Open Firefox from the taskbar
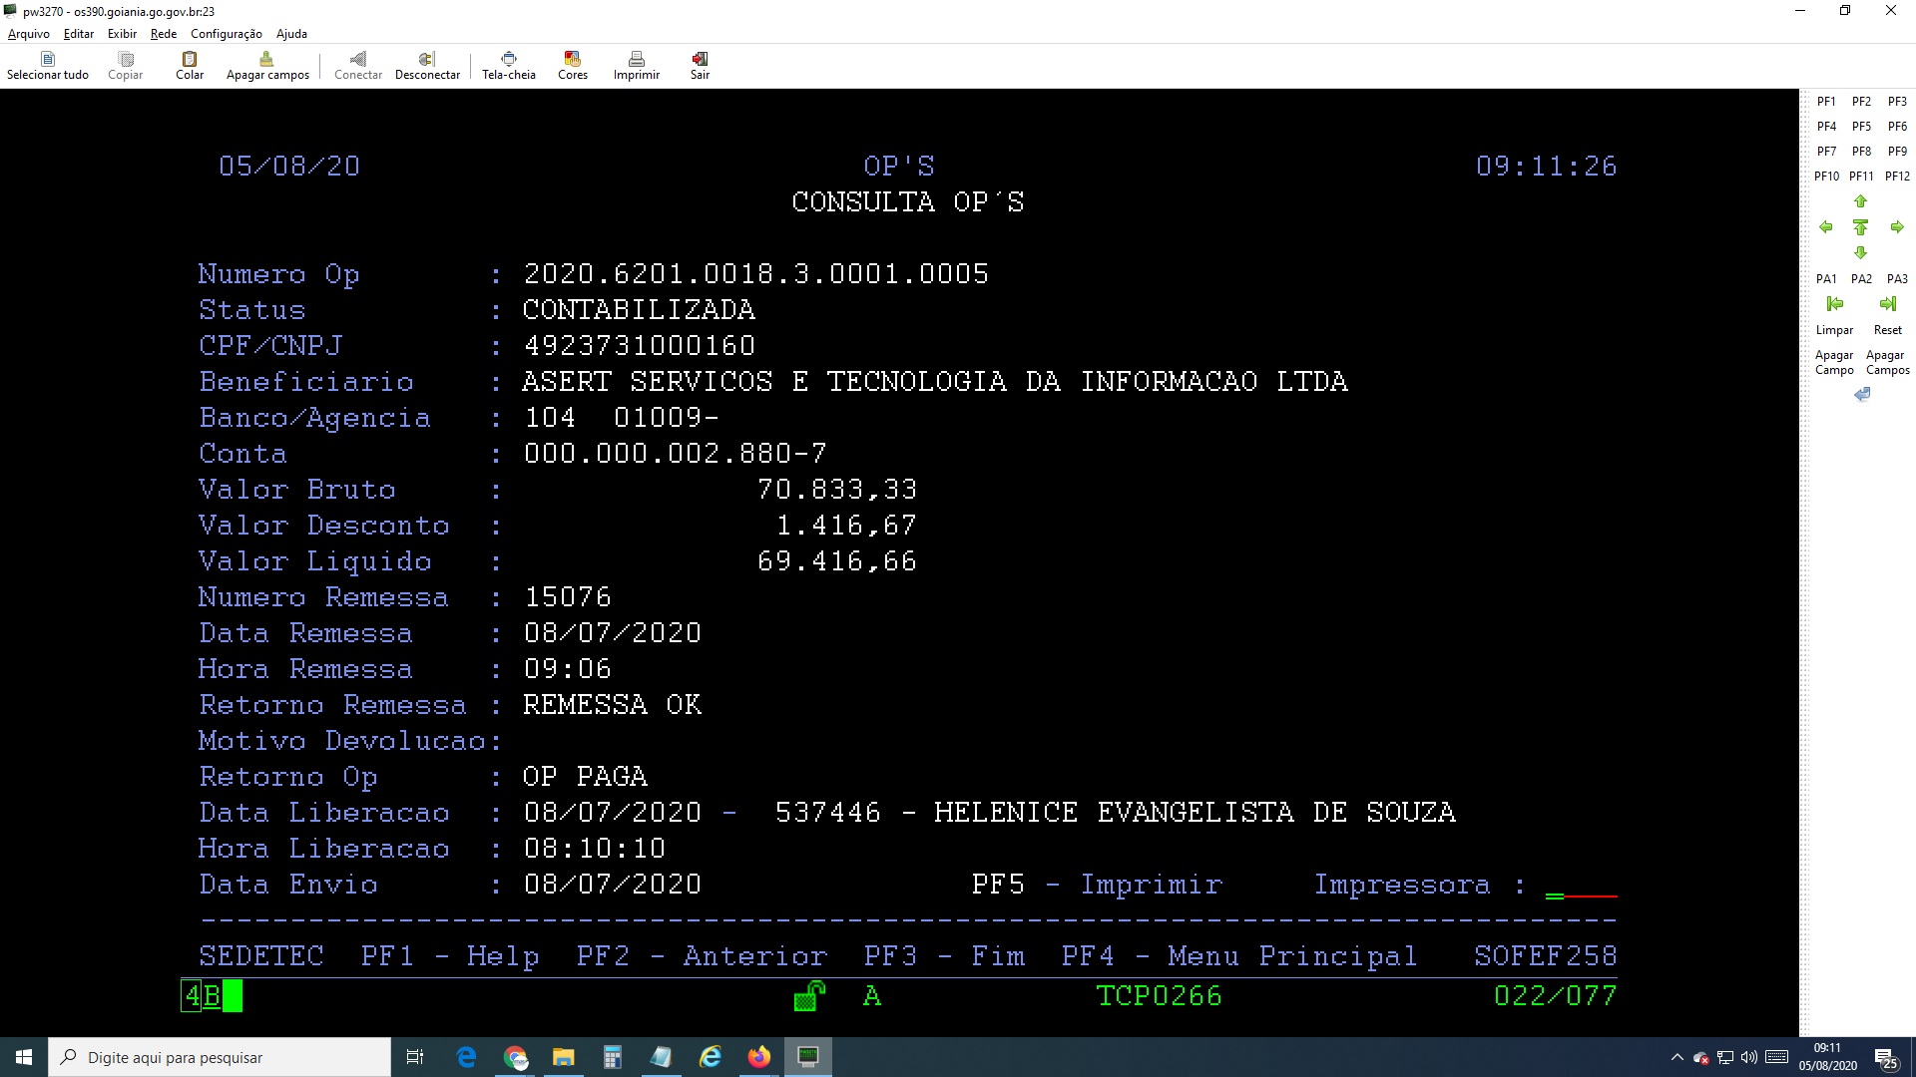This screenshot has width=1916, height=1077. point(758,1057)
